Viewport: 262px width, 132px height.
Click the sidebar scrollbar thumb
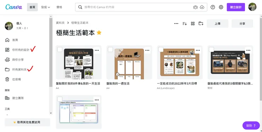pyautogui.click(x=51, y=52)
